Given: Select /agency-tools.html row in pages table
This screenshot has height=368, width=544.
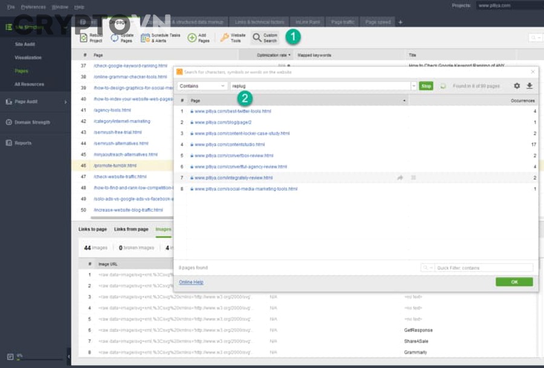Looking at the screenshot, I should [x=123, y=110].
